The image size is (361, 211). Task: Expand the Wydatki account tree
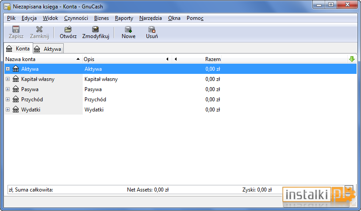(x=8, y=109)
